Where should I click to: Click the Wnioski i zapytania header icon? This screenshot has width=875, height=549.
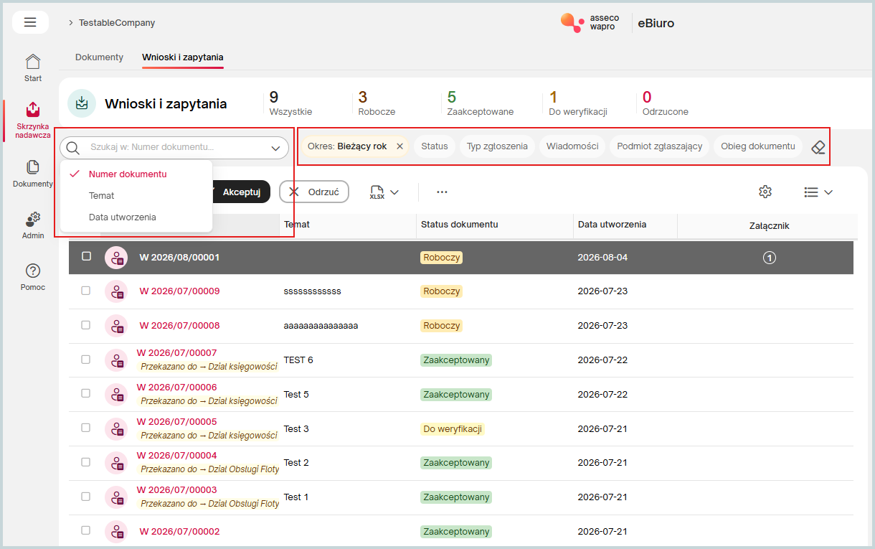(x=82, y=103)
